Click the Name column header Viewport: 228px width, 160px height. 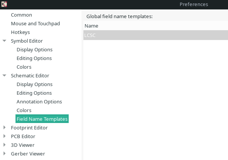pos(91,26)
